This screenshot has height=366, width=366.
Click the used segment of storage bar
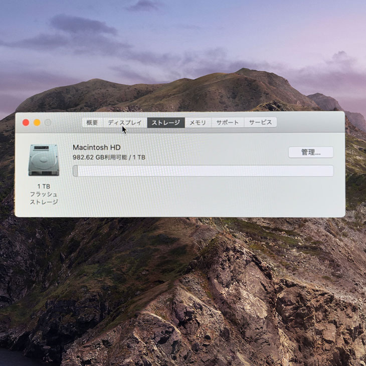click(x=75, y=171)
